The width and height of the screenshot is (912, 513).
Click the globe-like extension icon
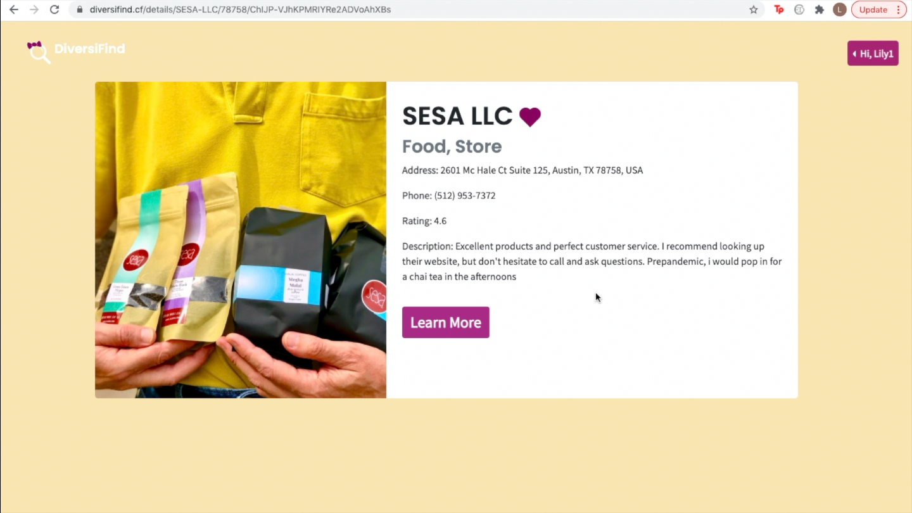click(799, 9)
